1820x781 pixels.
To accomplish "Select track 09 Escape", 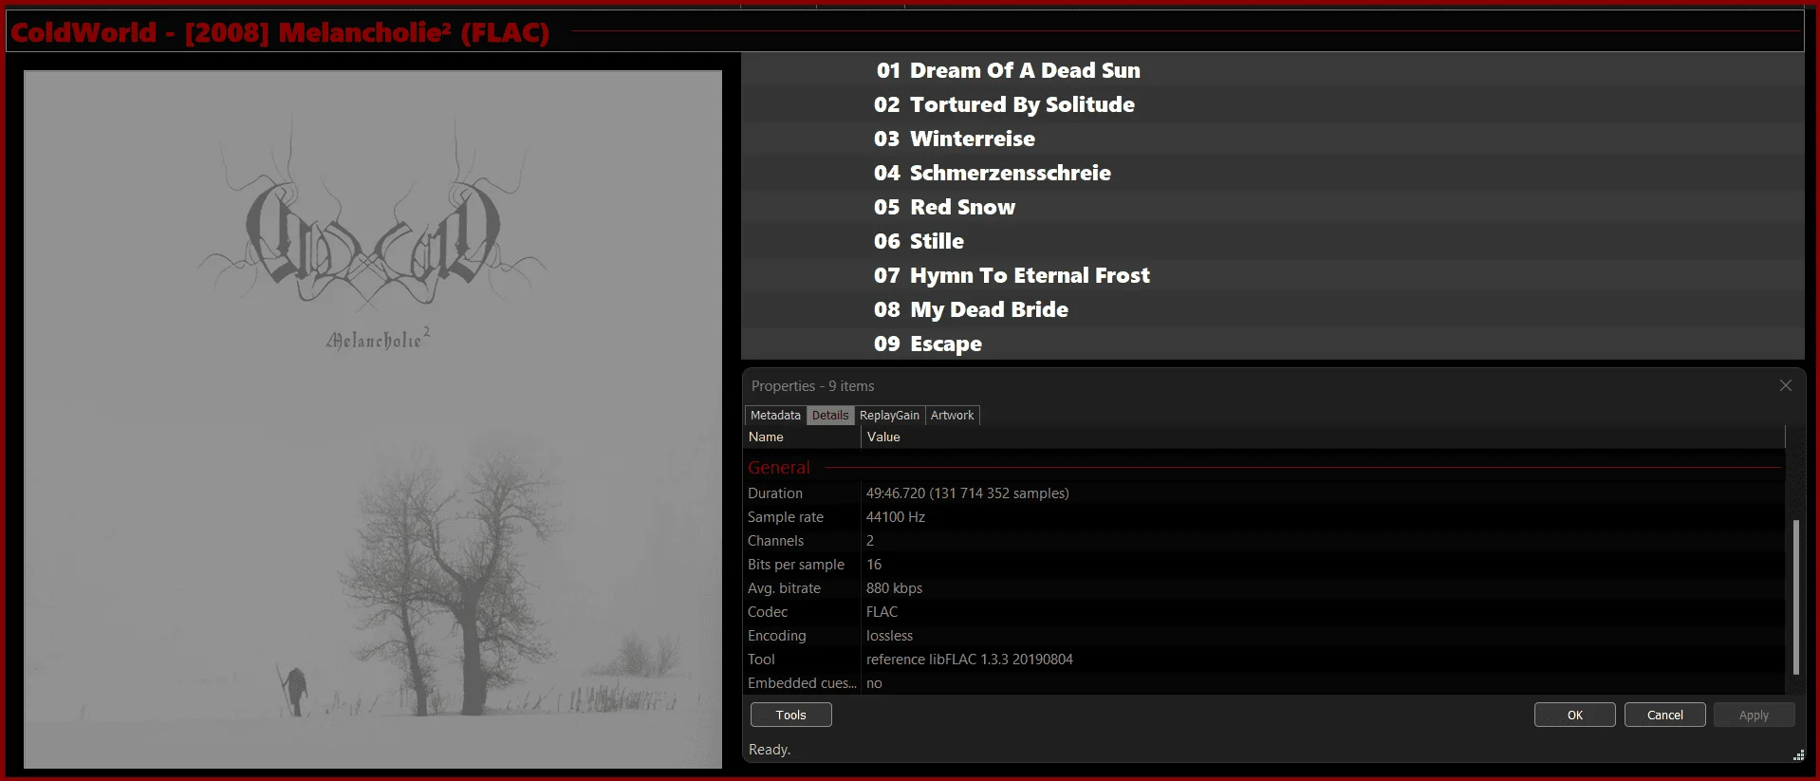I will (1272, 344).
